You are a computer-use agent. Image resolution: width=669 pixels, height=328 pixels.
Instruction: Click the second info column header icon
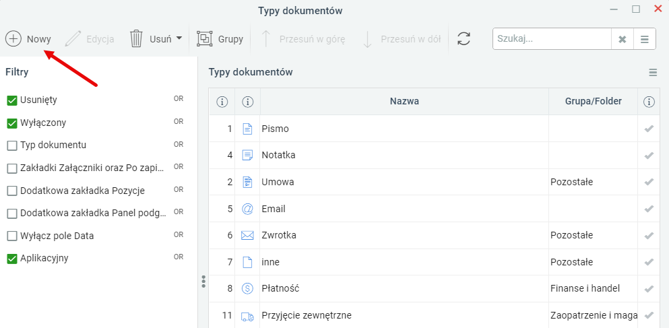click(x=247, y=102)
